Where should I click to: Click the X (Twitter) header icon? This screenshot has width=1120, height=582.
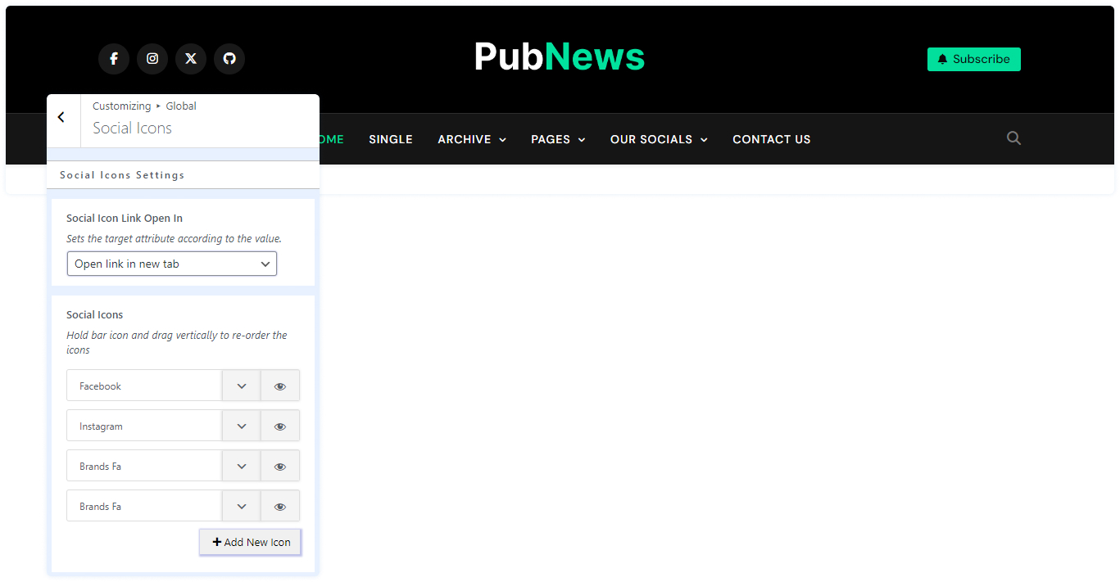point(191,59)
